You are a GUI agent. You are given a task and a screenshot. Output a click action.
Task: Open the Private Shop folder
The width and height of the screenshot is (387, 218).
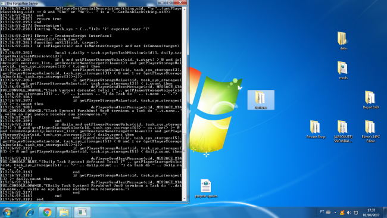pyautogui.click(x=316, y=129)
